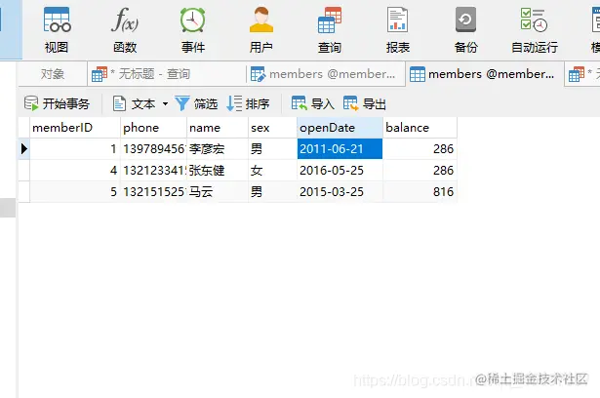Click the name column header
The height and width of the screenshot is (398, 600).
click(218, 128)
